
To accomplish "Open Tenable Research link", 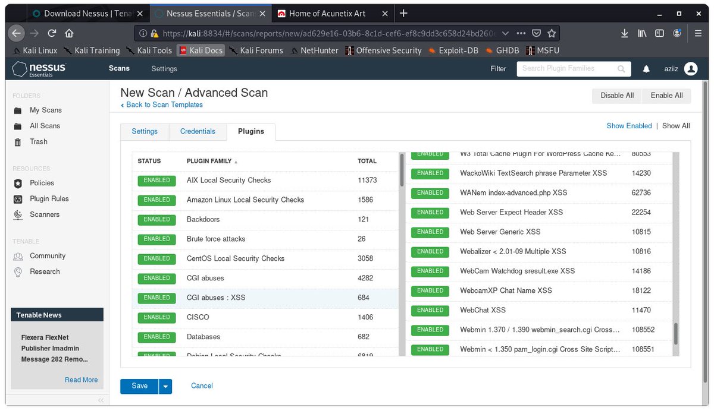I will click(45, 271).
